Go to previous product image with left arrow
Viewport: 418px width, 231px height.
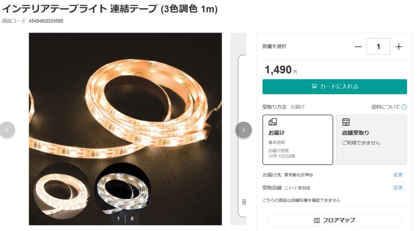coord(7,130)
